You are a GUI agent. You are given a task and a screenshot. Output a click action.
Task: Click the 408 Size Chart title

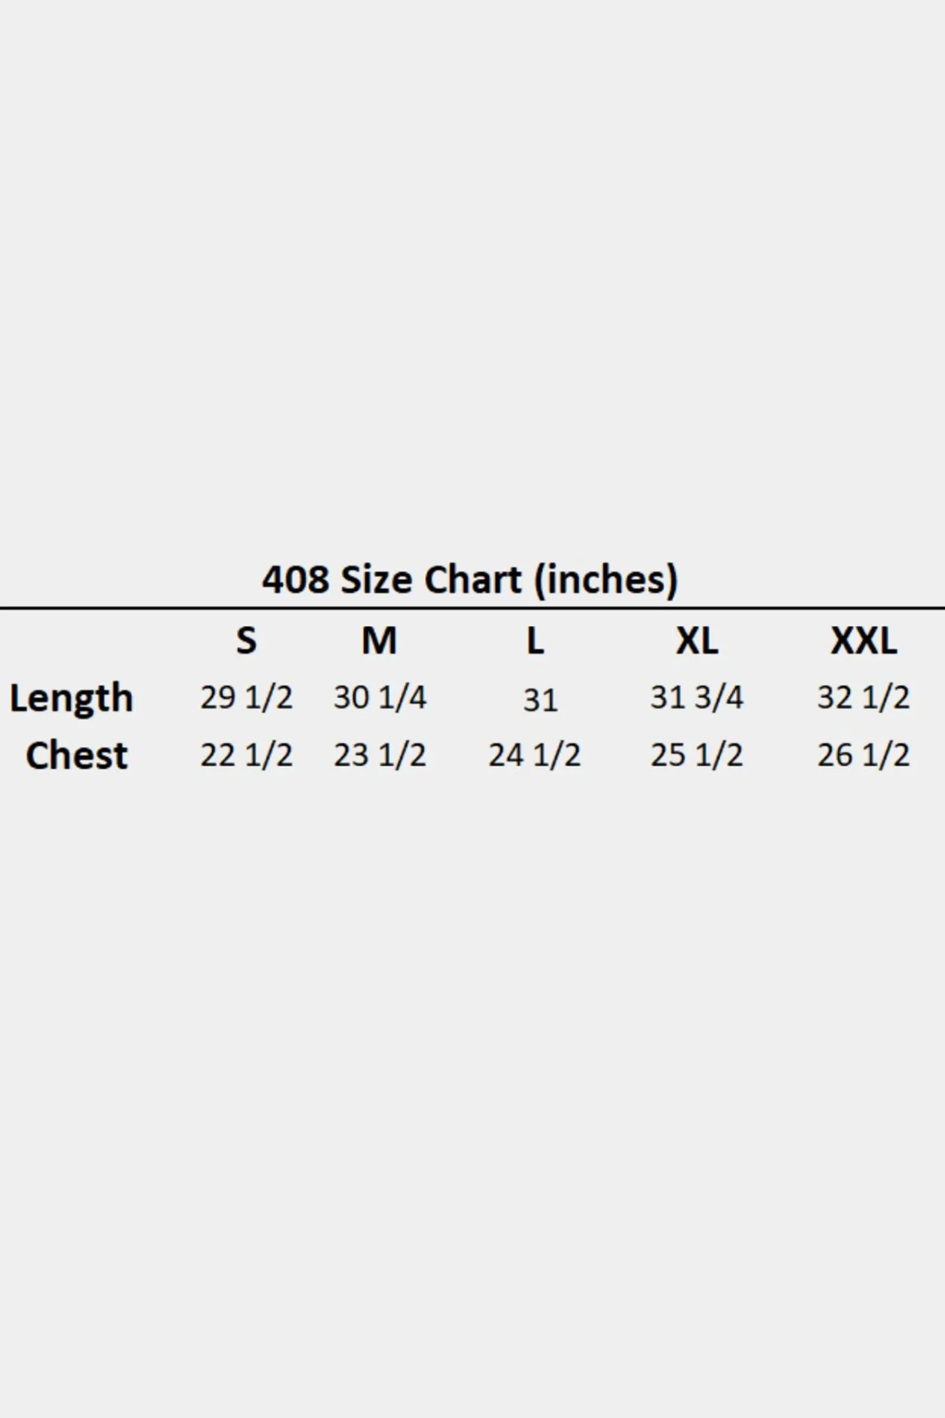[470, 580]
